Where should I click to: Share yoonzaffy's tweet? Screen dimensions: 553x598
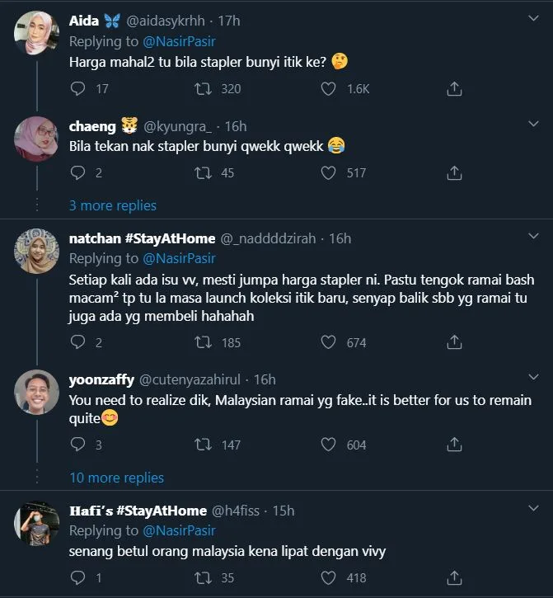click(x=453, y=444)
